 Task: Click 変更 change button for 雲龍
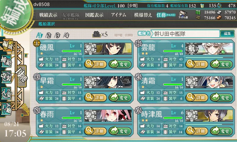(221, 64)
